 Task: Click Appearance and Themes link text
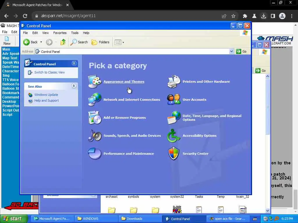tap(124, 82)
